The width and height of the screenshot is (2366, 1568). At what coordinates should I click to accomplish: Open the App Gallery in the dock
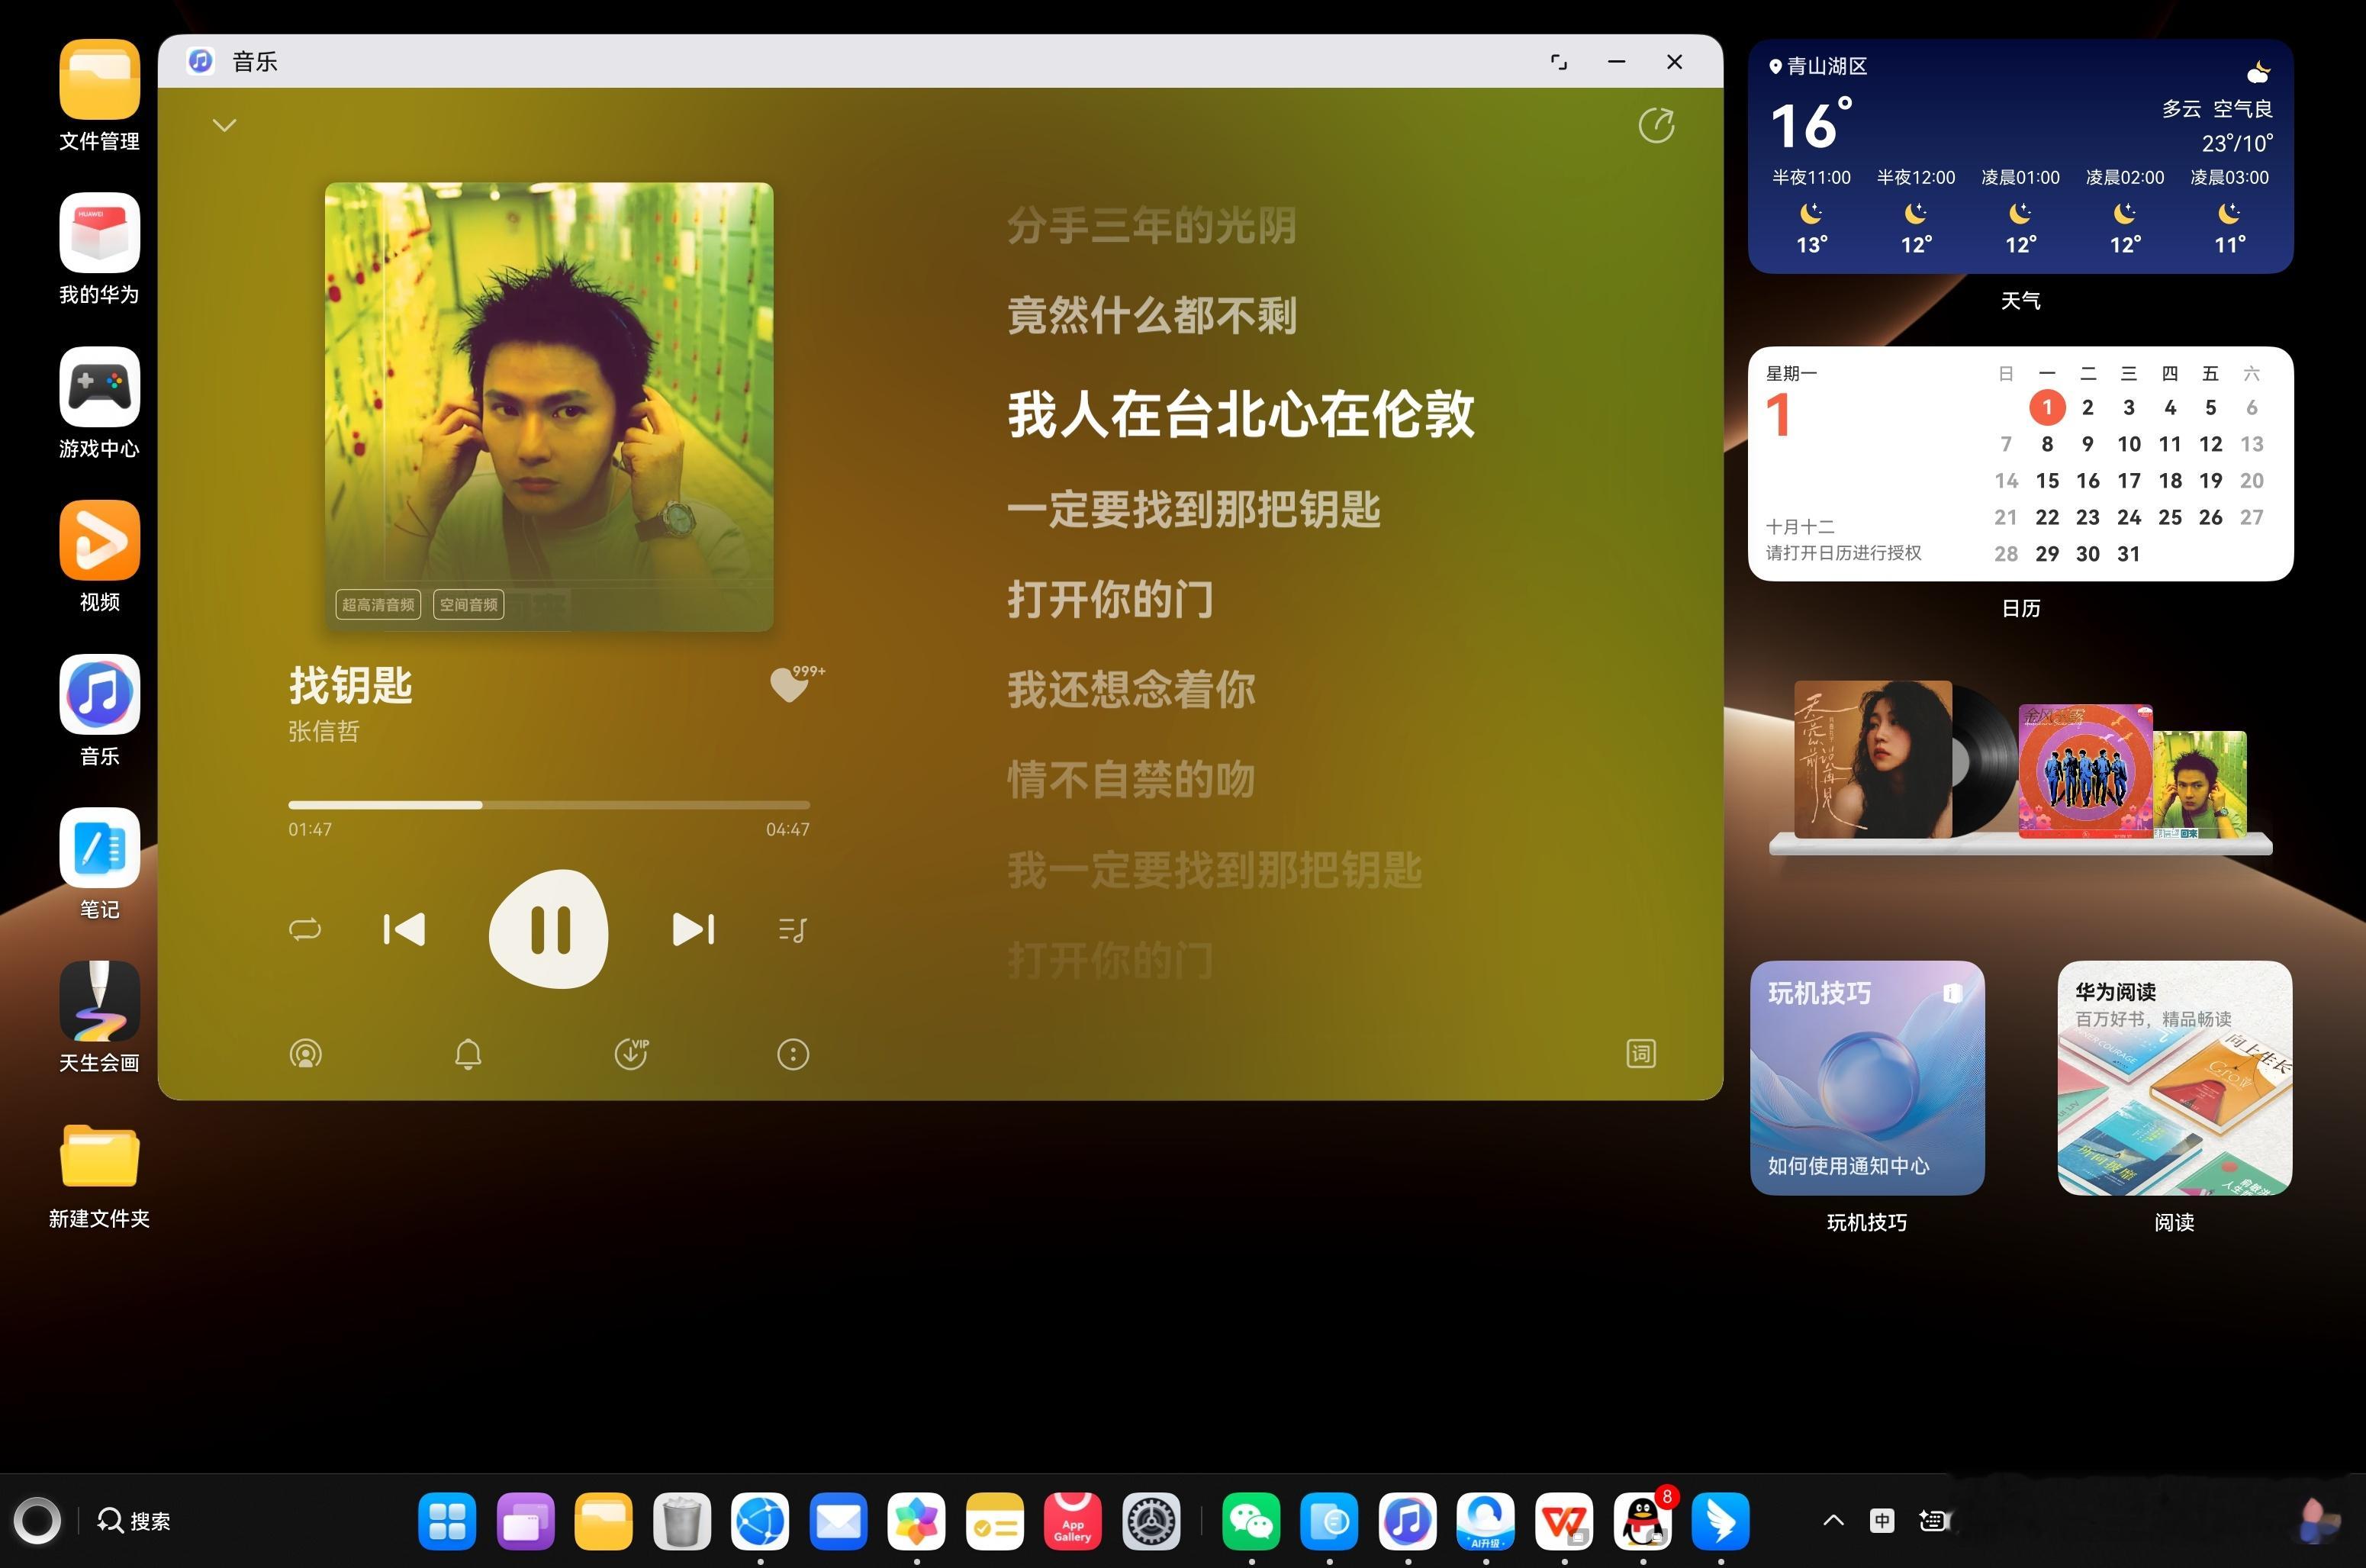(x=1072, y=1521)
